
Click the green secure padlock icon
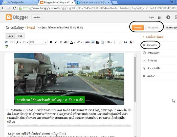(20, 8)
